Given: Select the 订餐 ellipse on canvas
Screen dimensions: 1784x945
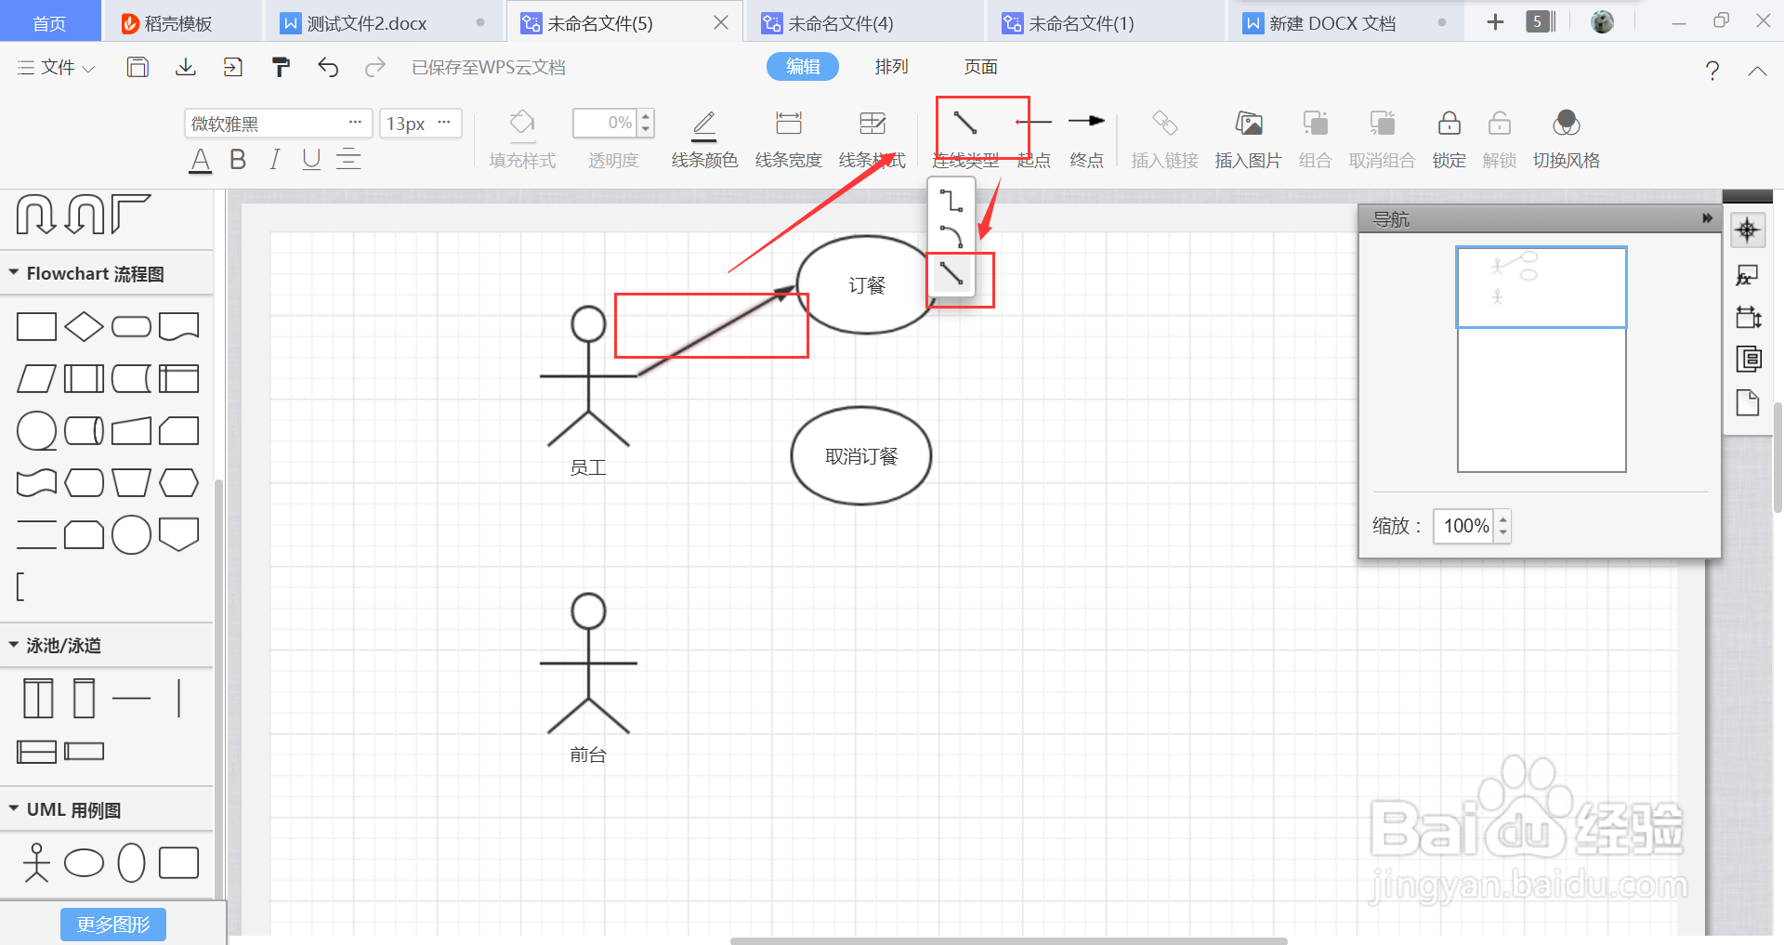Looking at the screenshot, I should pos(866,285).
